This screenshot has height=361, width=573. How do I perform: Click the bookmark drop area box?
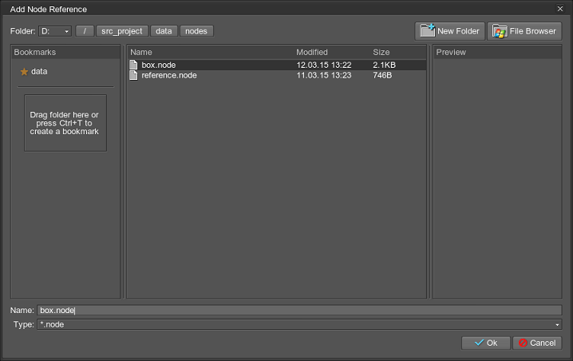point(65,123)
